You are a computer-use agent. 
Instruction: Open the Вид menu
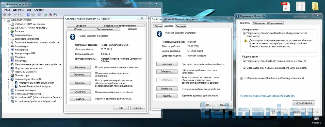coord(29,10)
